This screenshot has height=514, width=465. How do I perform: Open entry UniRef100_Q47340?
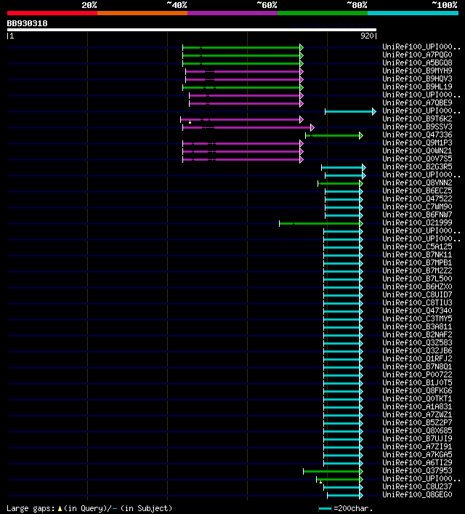click(x=417, y=310)
